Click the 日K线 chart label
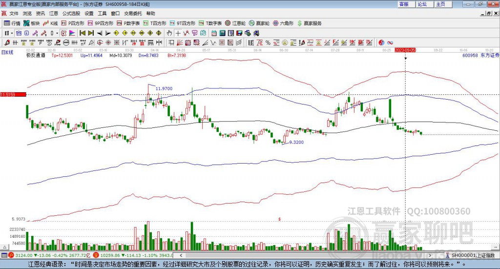This screenshot has width=500, height=269. [7, 53]
